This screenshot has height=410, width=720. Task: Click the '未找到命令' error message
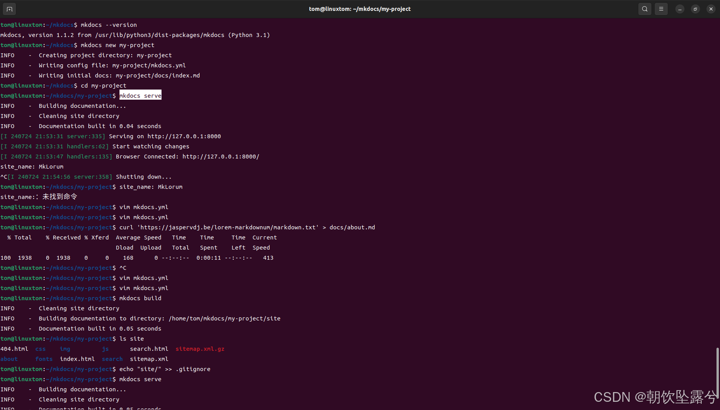point(60,197)
